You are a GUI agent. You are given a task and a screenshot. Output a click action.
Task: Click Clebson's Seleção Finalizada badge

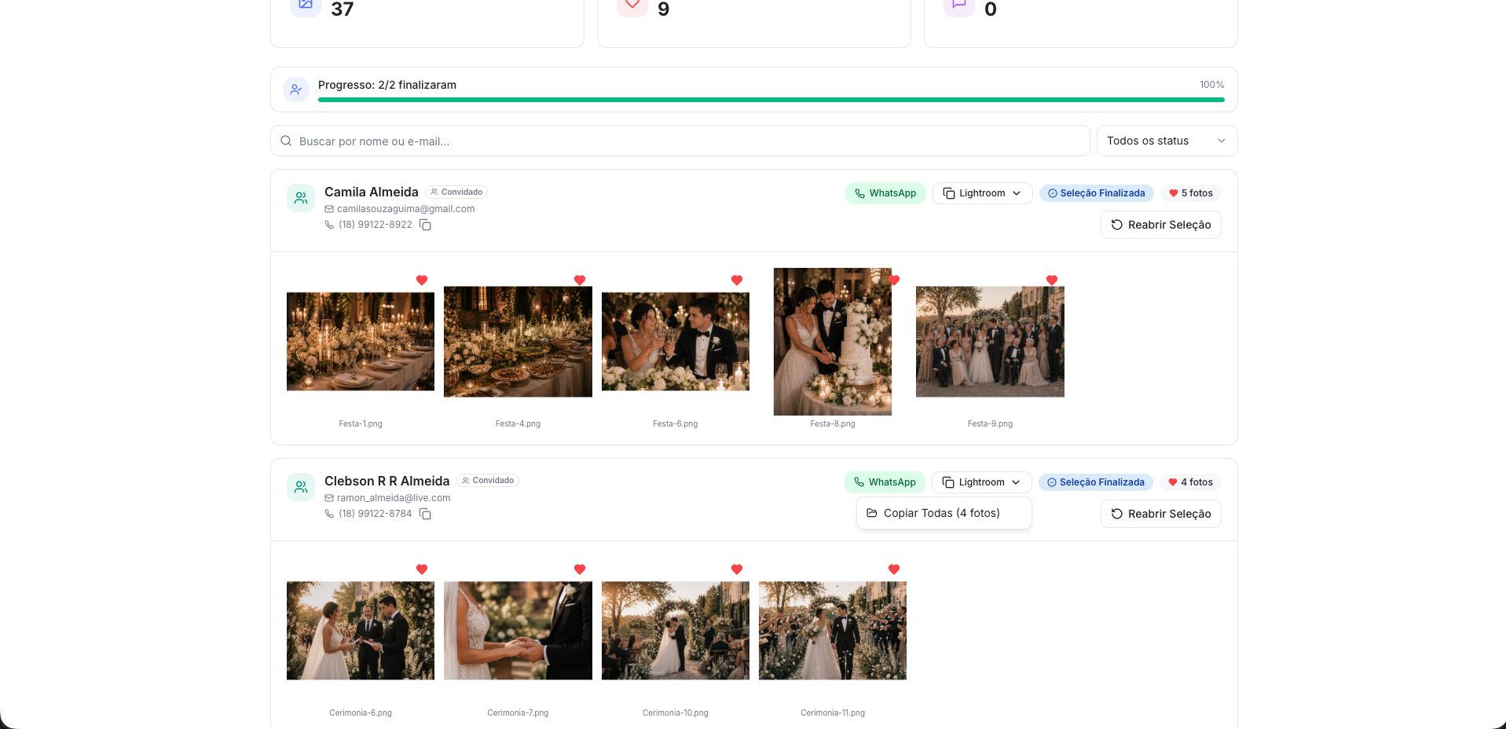click(x=1095, y=482)
